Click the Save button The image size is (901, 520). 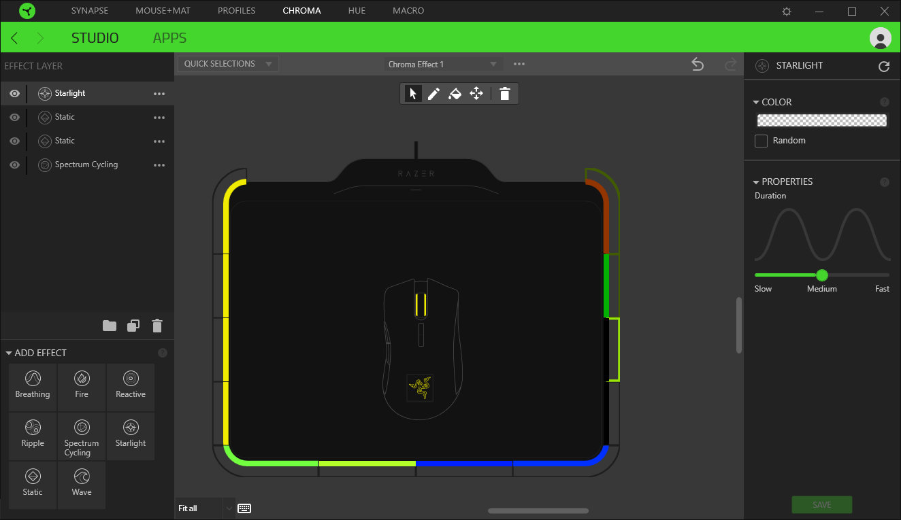822,505
